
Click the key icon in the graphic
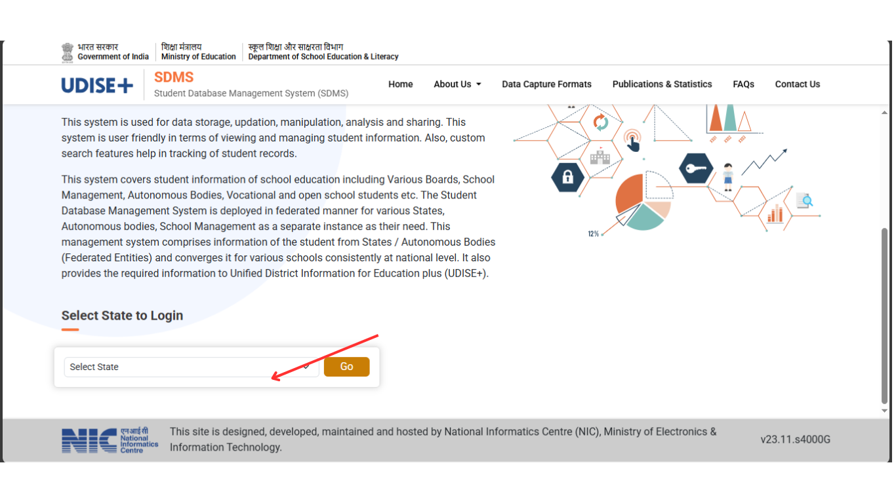(x=696, y=168)
